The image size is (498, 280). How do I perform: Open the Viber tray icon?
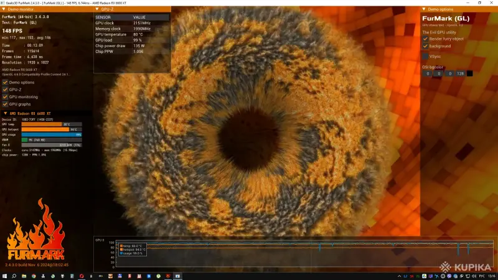pos(449,276)
